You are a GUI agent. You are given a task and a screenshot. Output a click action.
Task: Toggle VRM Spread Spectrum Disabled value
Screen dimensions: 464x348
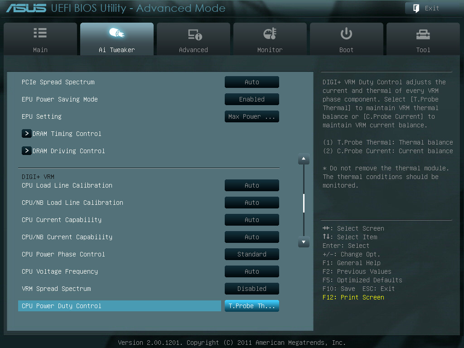coord(252,289)
